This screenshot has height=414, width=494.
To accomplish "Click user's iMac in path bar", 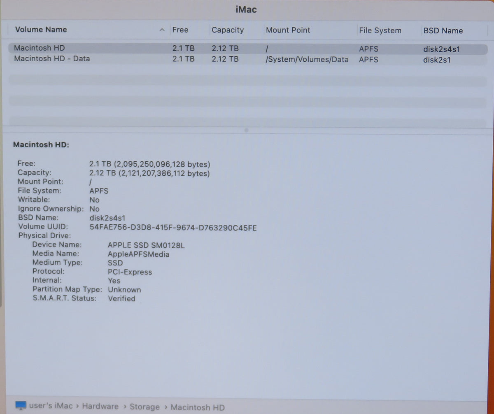I will click(51, 406).
